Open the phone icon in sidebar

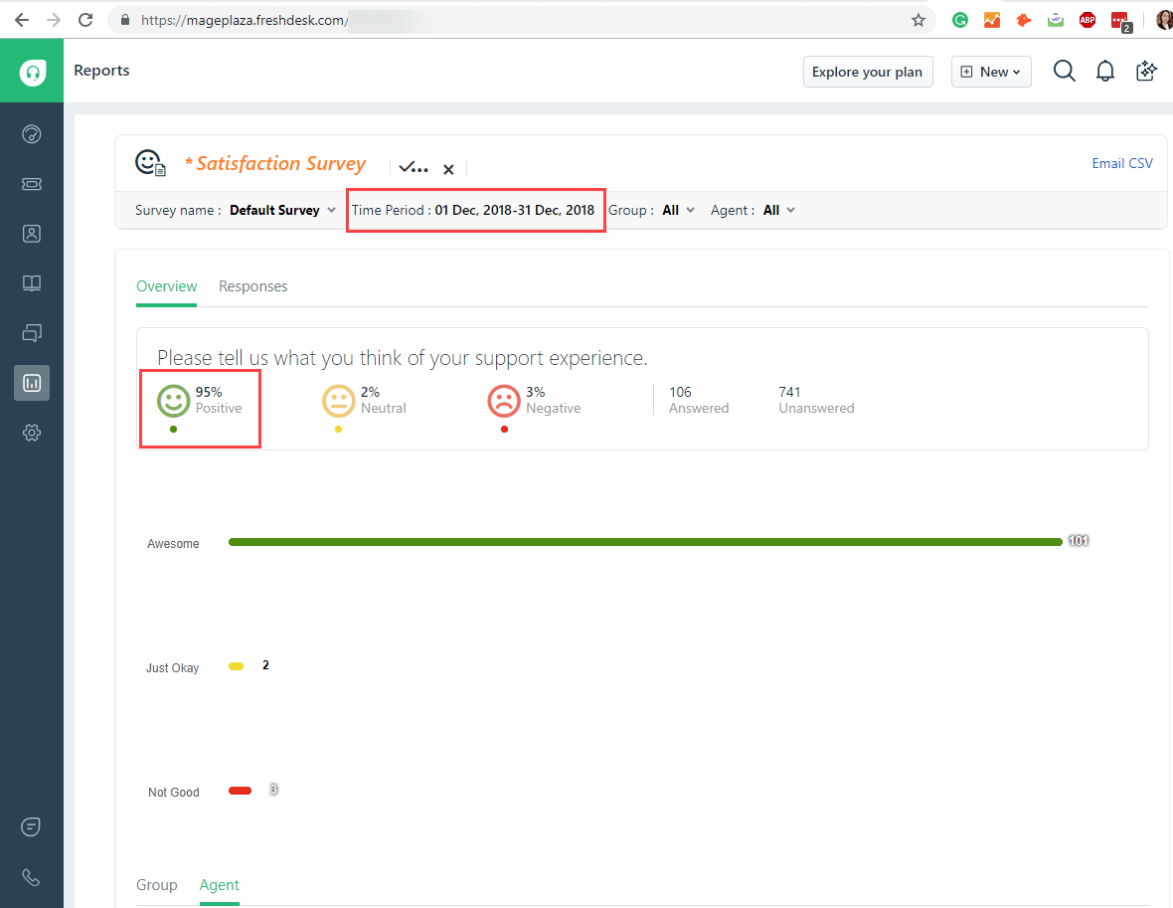[x=31, y=877]
